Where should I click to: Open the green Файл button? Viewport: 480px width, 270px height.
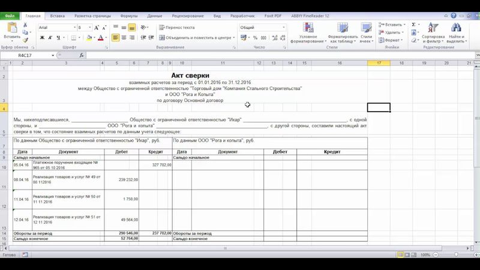11,16
